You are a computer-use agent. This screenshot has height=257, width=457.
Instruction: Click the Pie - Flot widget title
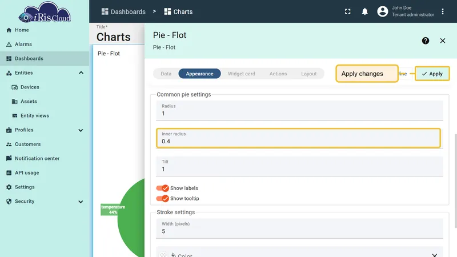pyautogui.click(x=109, y=54)
